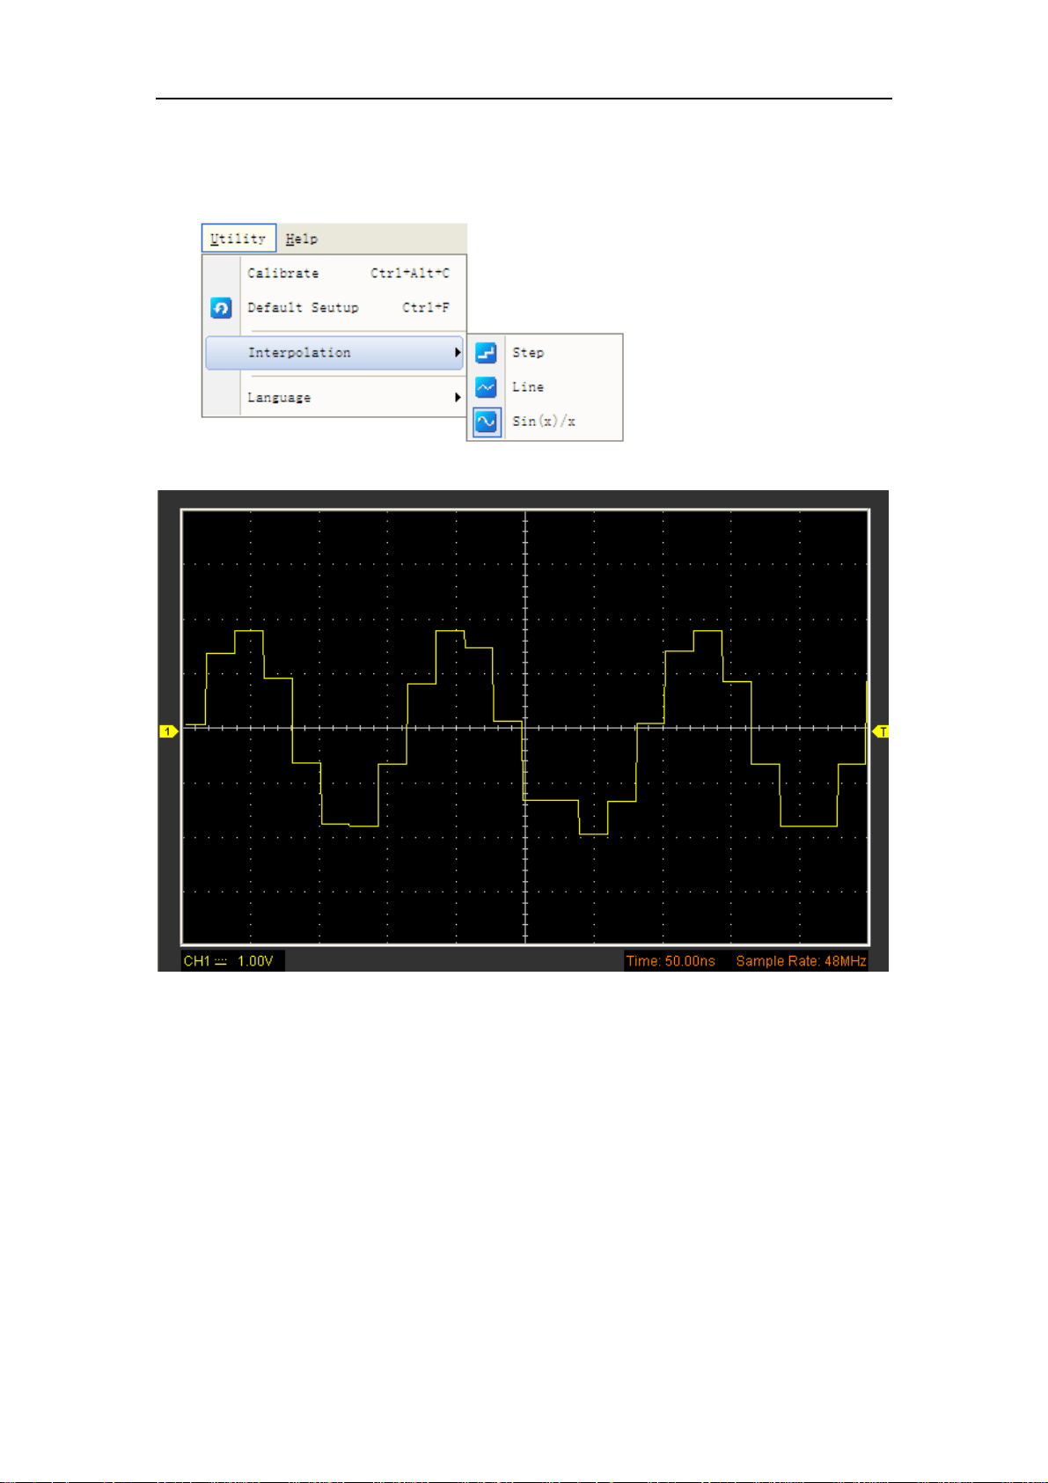
Task: Select Sin(x)/x interpolation option
Action: point(545,422)
